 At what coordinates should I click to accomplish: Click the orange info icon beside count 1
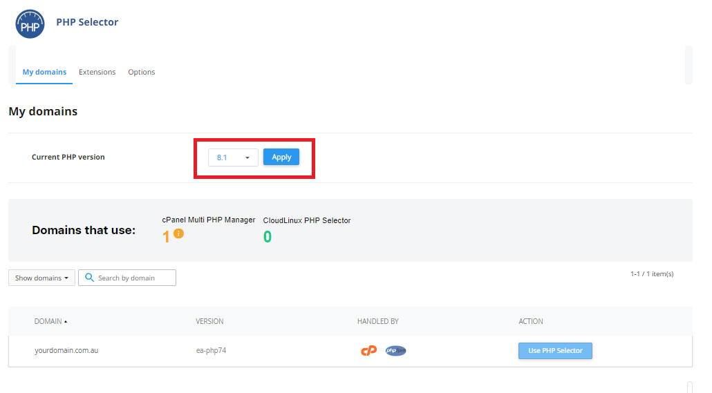click(x=178, y=233)
